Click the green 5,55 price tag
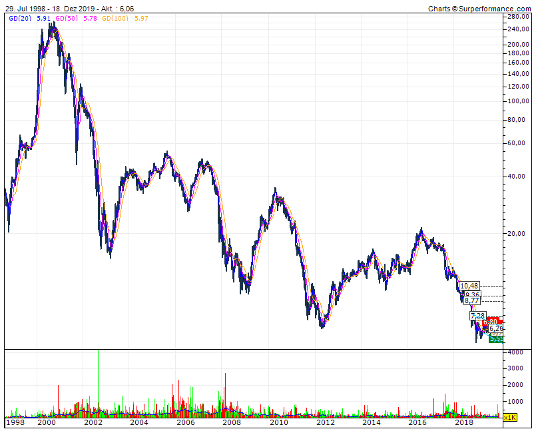 [x=496, y=339]
